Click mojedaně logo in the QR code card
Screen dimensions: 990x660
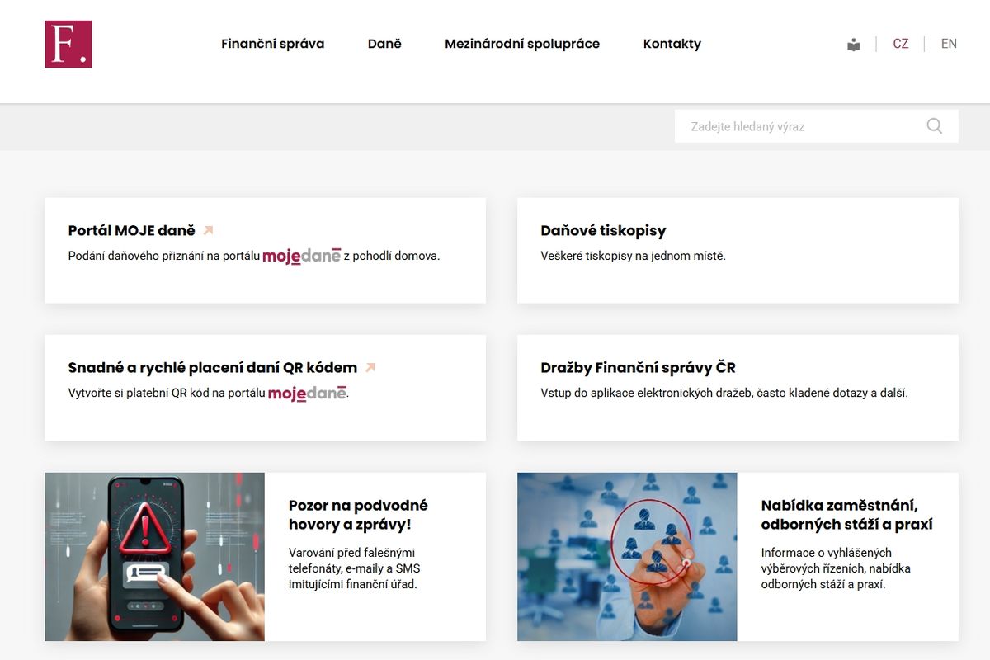[307, 394]
